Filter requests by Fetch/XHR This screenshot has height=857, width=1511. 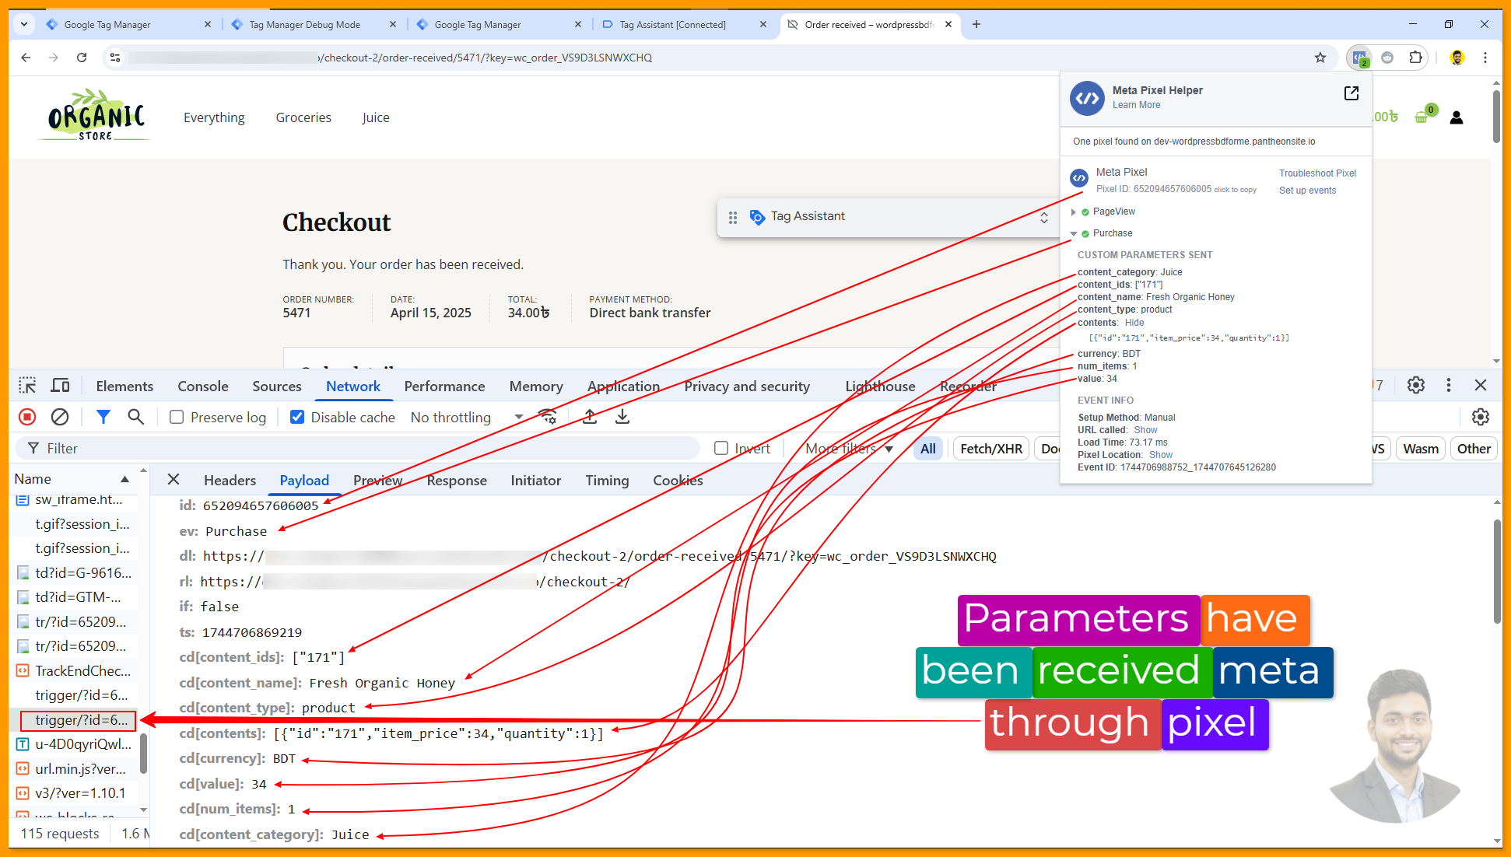point(991,449)
